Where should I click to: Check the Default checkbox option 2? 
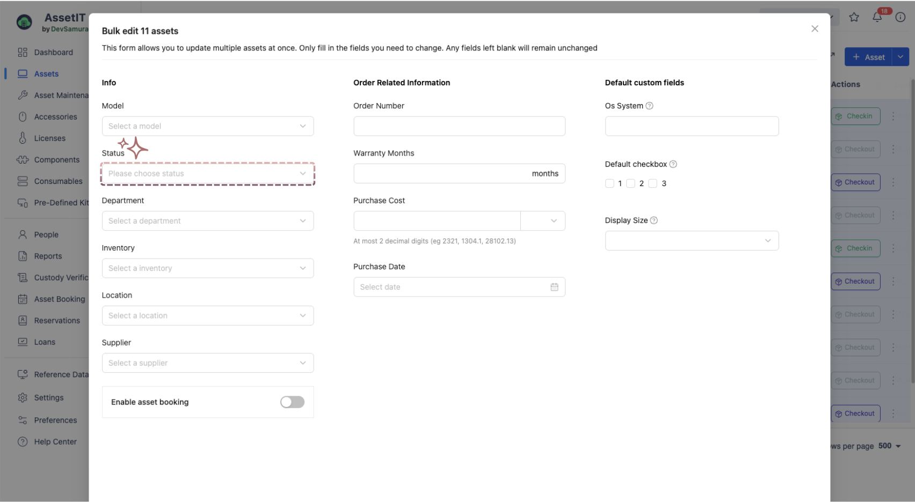click(x=631, y=183)
